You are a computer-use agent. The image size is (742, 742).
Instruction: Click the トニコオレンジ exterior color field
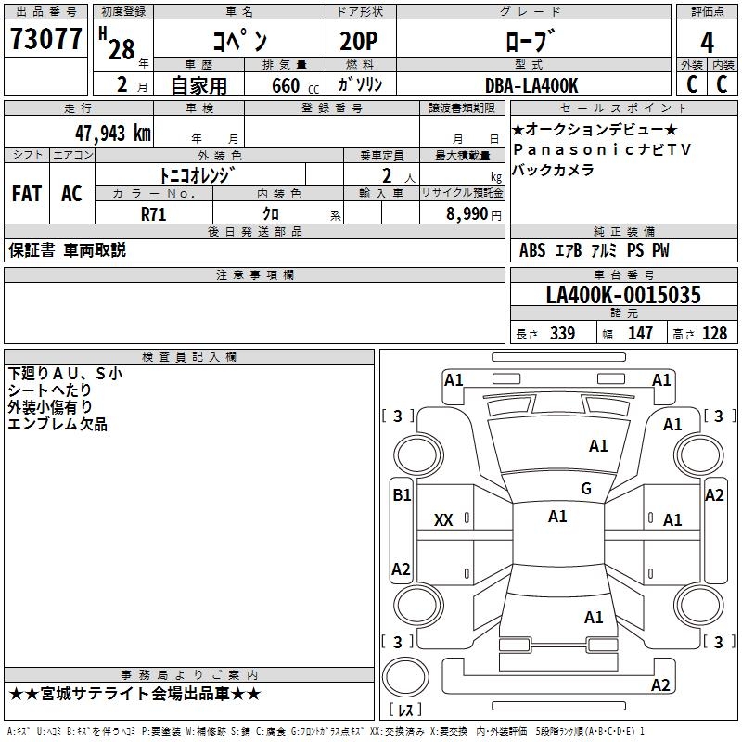pyautogui.click(x=197, y=174)
